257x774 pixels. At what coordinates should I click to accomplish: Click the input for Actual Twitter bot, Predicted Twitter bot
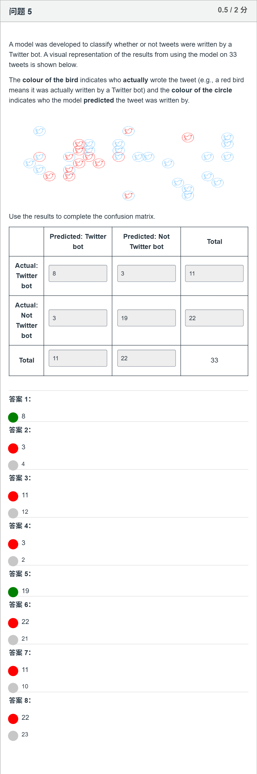pos(78,274)
